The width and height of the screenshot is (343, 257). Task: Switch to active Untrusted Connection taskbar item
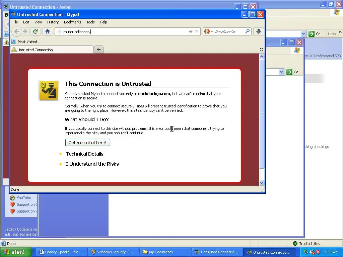coord(269,252)
